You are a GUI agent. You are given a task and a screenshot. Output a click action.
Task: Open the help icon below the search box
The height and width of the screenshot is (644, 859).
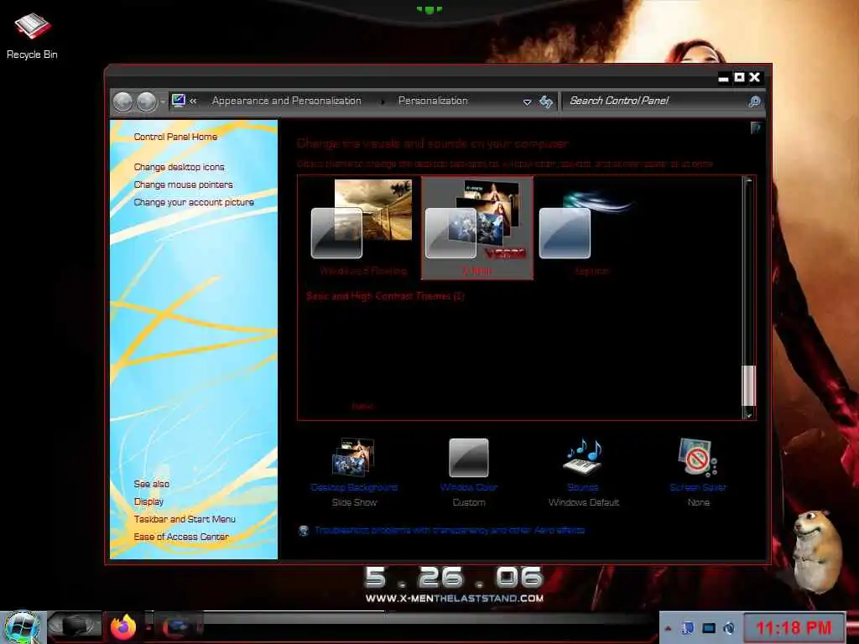(756, 128)
